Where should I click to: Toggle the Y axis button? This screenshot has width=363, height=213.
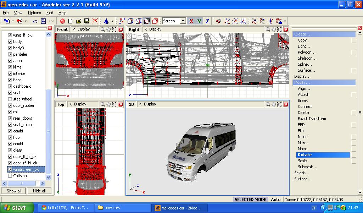(x=199, y=21)
